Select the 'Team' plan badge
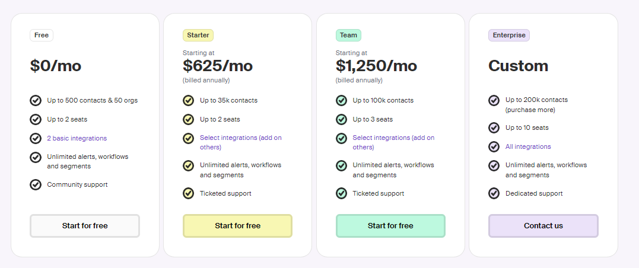639x268 pixels. (348, 36)
